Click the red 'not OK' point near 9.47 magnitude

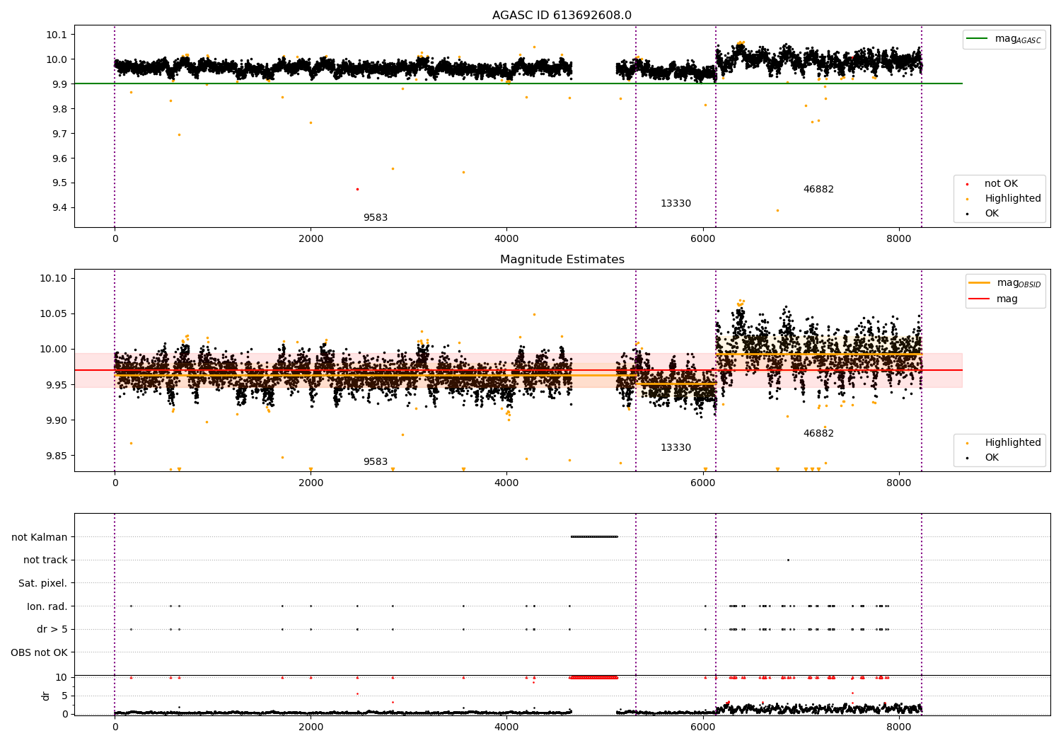tap(357, 189)
